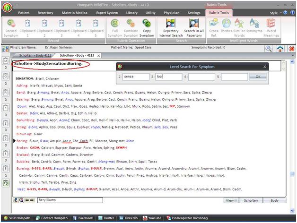Click sidebar clipboard icon numbered 3
The width and height of the screenshot is (297, 223).
(6, 138)
